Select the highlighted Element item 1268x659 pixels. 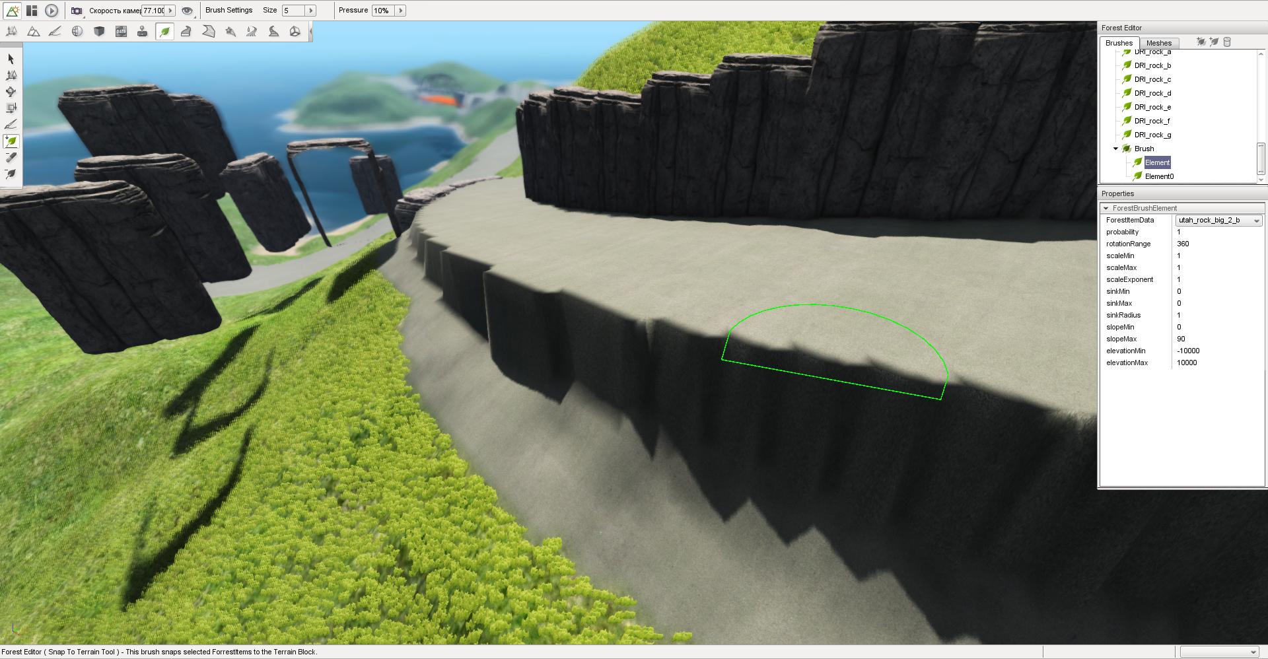tap(1157, 162)
